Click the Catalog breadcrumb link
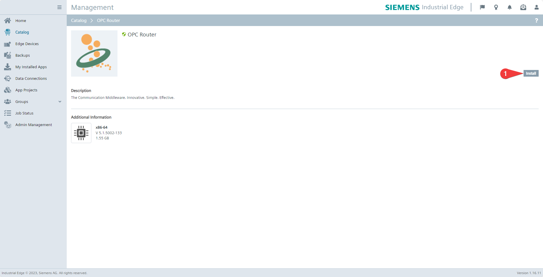This screenshot has height=277, width=543. pos(79,20)
